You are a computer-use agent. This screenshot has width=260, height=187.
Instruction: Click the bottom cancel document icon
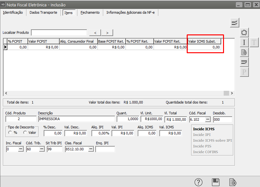tap(233, 182)
